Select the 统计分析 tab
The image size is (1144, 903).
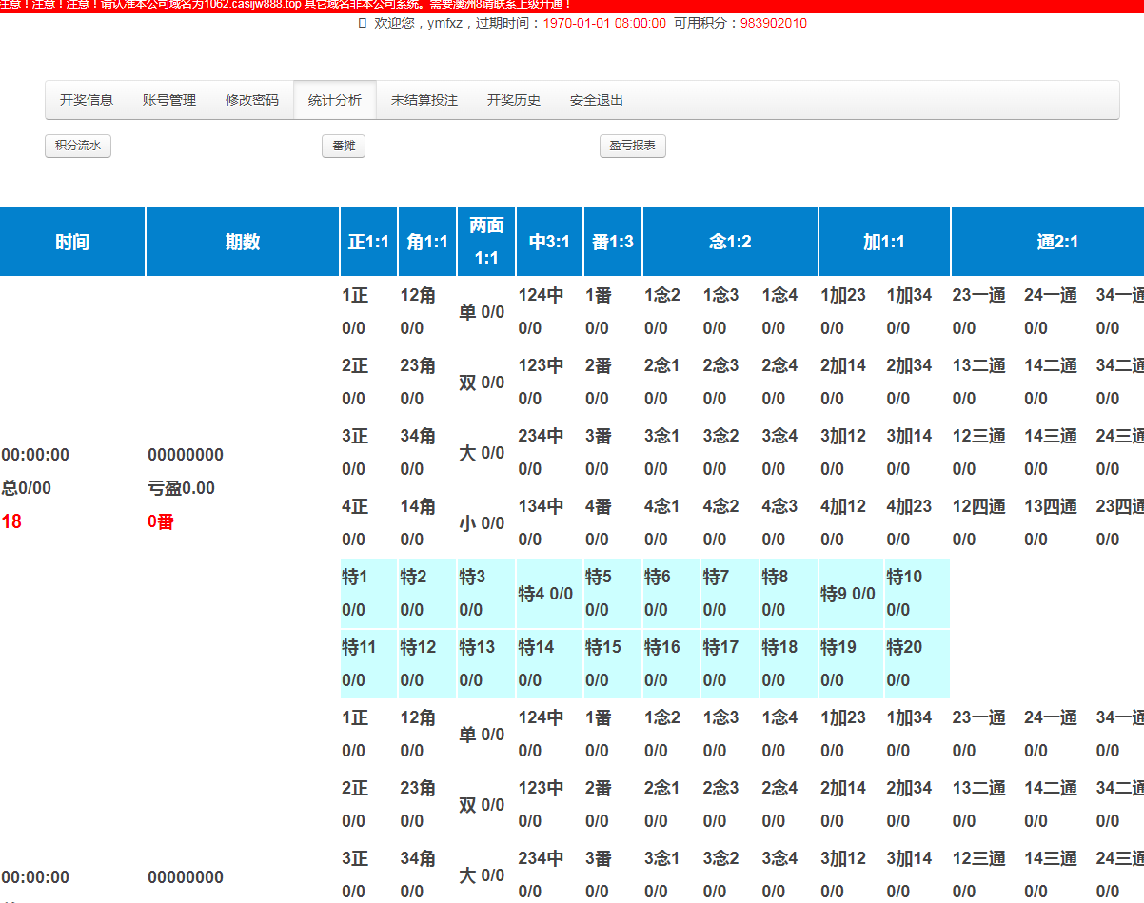(335, 100)
